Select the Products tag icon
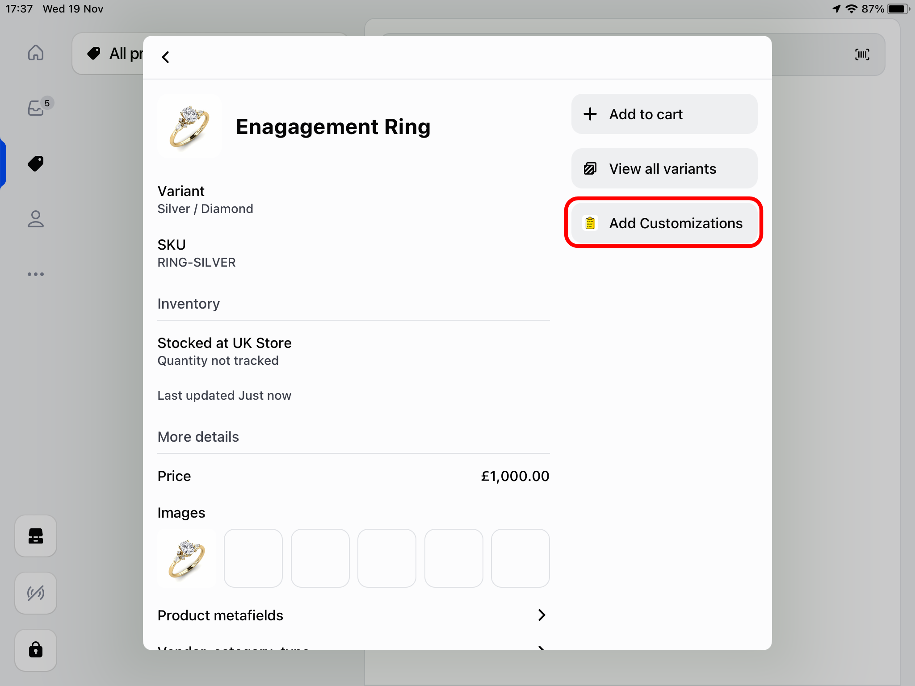Viewport: 915px width, 686px height. (36, 163)
